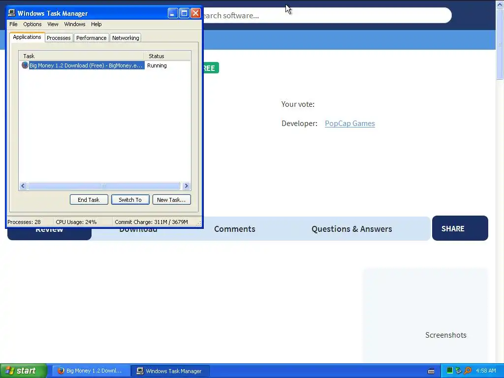Open the Windows menu in Task Manager
Viewport: 504px width, 378px height.
pos(75,24)
